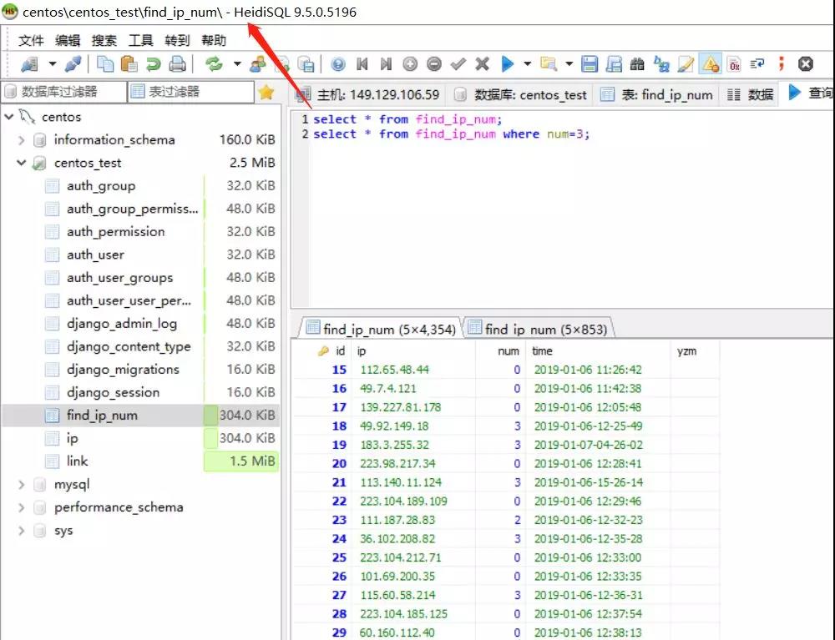Expand the information_schema database node

[22, 140]
